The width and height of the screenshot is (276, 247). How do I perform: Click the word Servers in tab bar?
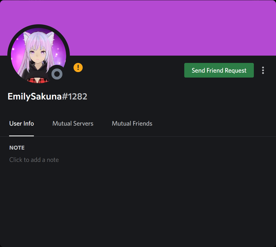[83, 123]
